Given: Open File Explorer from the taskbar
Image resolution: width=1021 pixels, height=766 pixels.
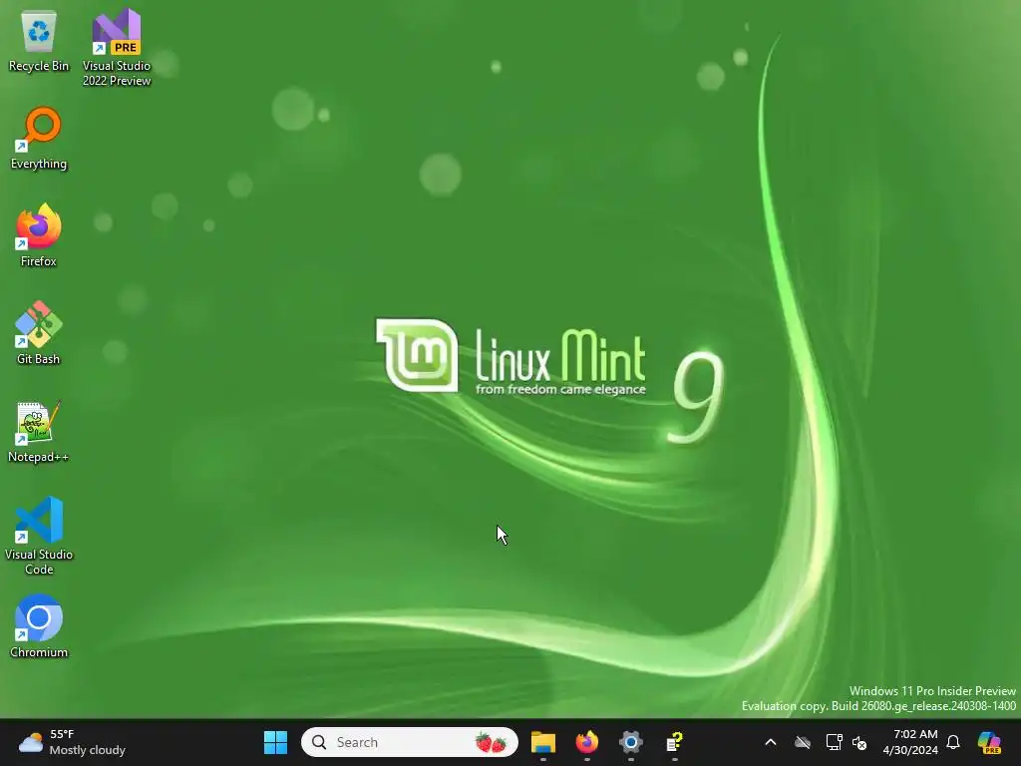Looking at the screenshot, I should [543, 742].
